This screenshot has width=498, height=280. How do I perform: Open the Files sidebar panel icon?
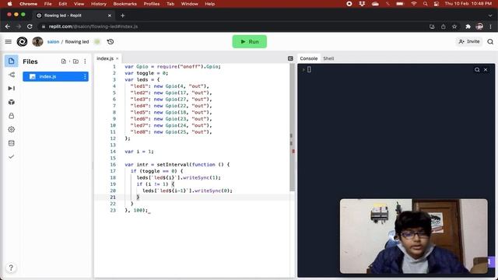tap(12, 61)
